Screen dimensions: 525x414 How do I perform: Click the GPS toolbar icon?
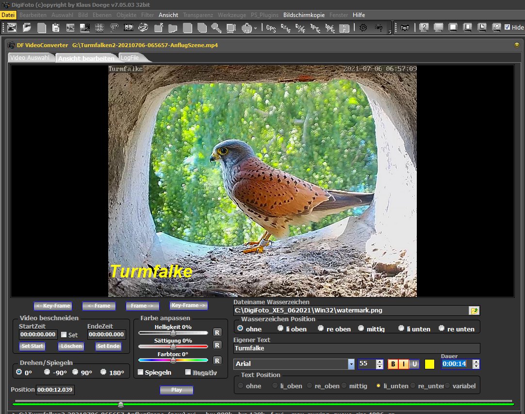pyautogui.click(x=271, y=28)
